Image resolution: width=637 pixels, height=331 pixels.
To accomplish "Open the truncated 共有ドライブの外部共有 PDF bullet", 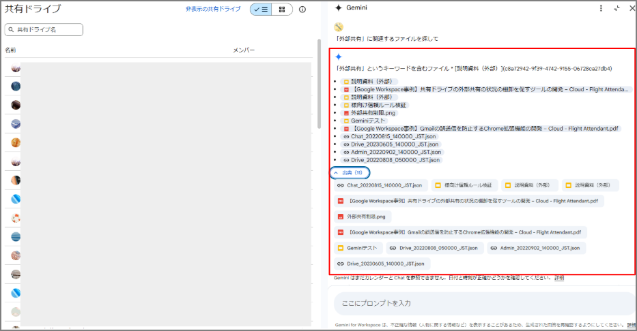I will pyautogui.click(x=486, y=89).
